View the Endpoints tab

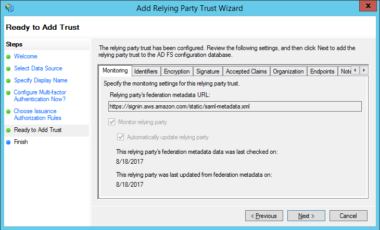click(x=322, y=71)
